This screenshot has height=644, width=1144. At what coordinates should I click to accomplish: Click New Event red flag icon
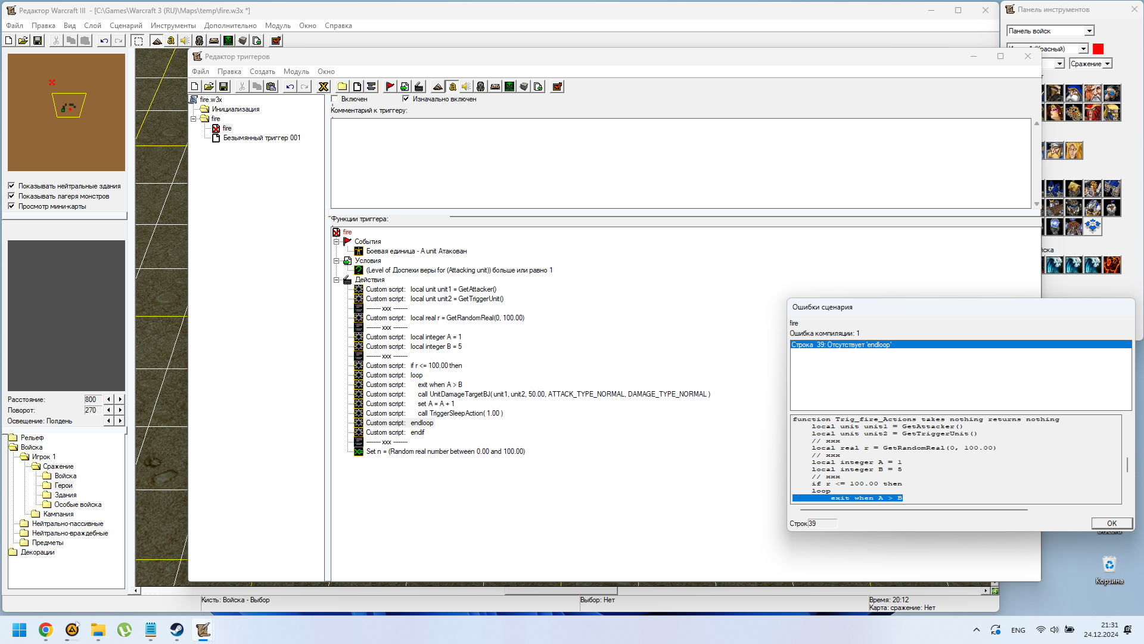390,87
